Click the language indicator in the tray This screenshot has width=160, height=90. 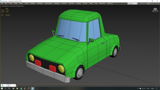148,88
